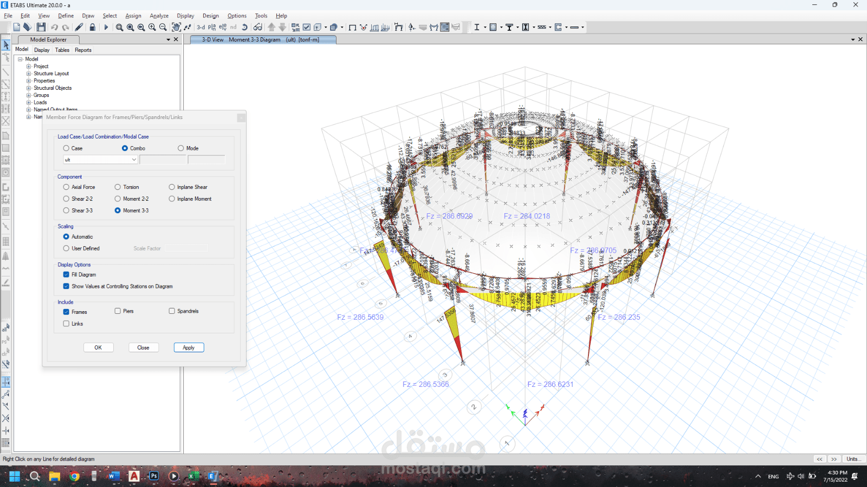Click the Undo arrow icon

coord(54,27)
